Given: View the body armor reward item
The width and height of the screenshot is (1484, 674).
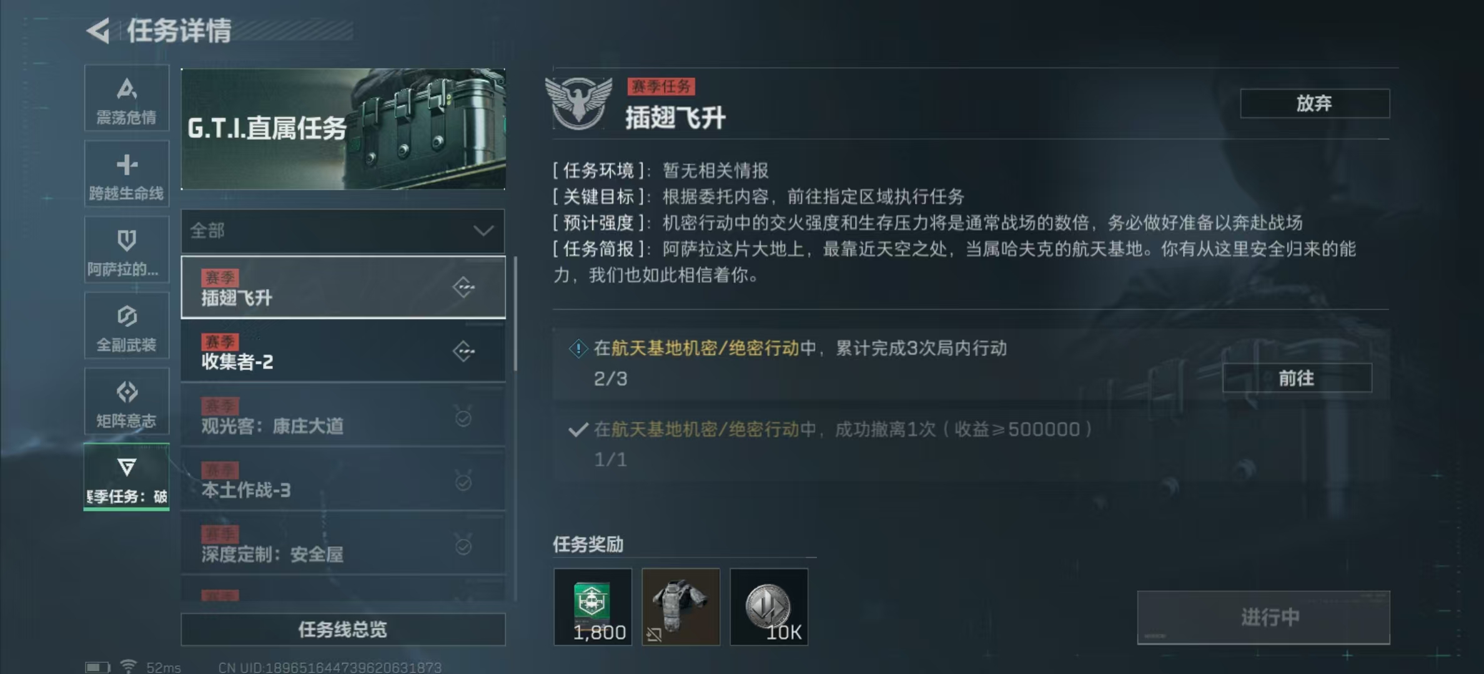Looking at the screenshot, I should [x=681, y=607].
